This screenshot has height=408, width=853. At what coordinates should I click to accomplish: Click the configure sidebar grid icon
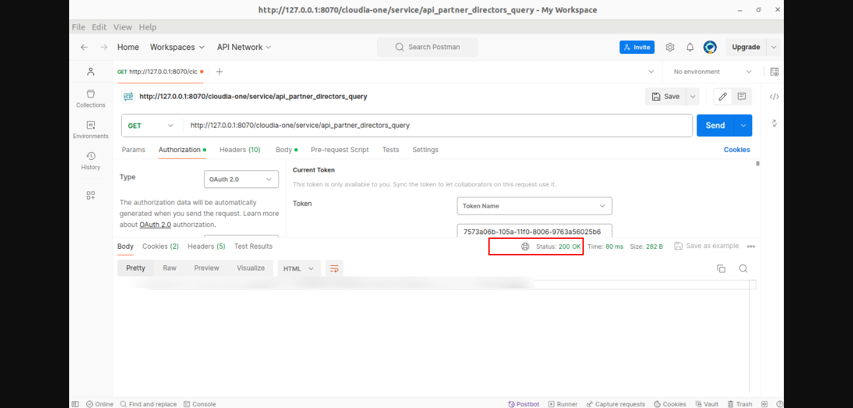[x=91, y=195]
